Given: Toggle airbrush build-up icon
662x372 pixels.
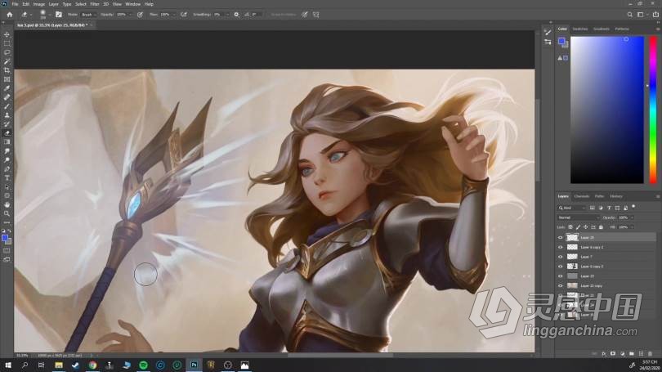Looking at the screenshot, I should 184,15.
